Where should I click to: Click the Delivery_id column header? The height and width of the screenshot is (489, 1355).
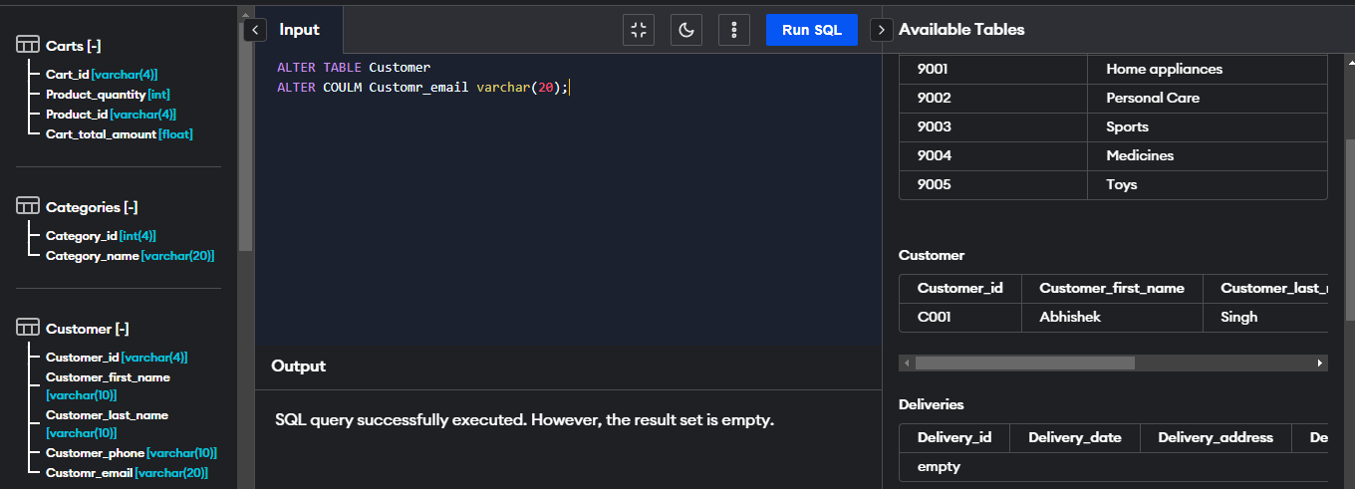coord(954,437)
